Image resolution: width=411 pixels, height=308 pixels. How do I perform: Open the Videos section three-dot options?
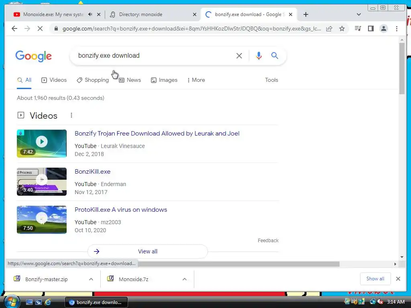[71, 115]
